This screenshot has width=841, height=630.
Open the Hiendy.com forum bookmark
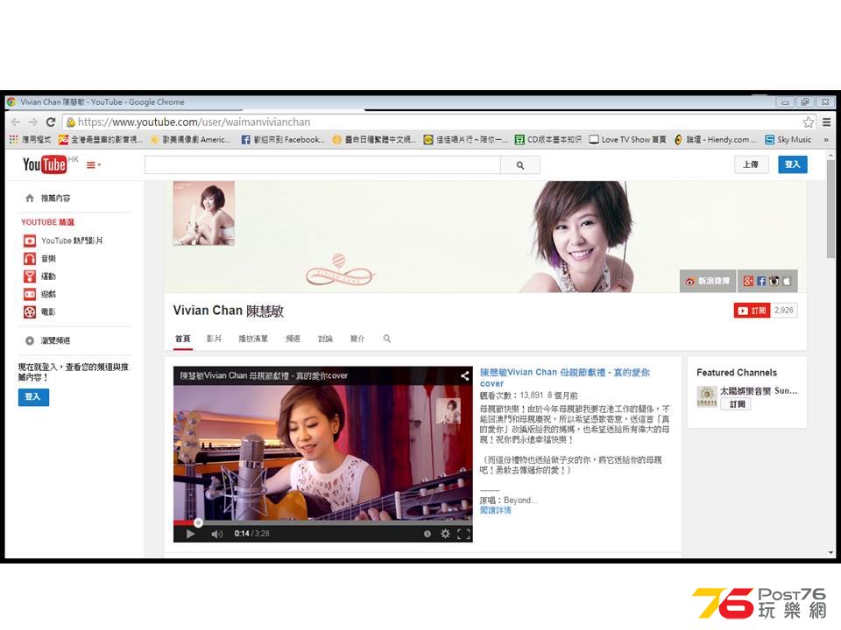pyautogui.click(x=715, y=139)
